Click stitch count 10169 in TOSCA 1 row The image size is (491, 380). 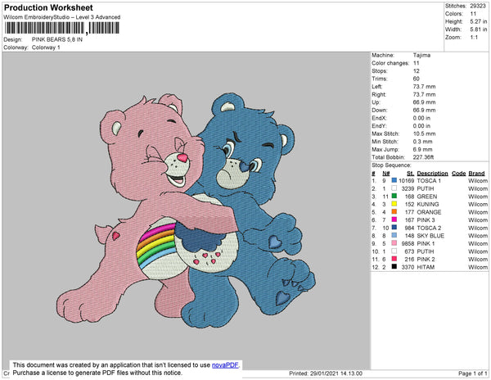pos(407,181)
